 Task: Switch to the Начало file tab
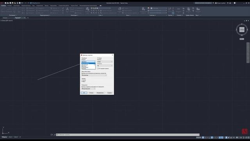(5, 18)
